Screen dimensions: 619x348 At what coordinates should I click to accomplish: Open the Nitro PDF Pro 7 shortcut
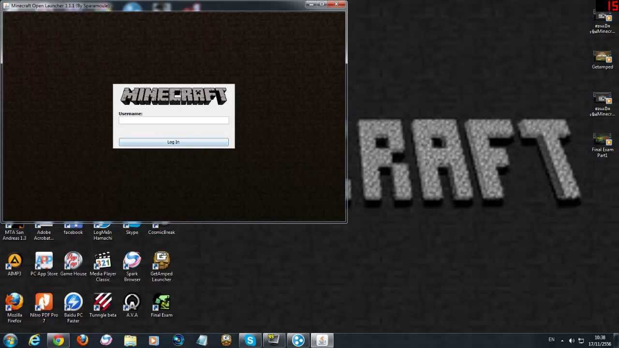[x=44, y=308]
